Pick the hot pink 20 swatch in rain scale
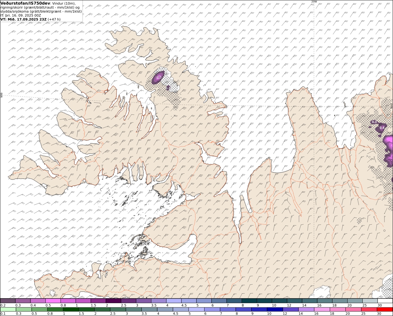This screenshot has width=393, height=316. click(x=353, y=309)
